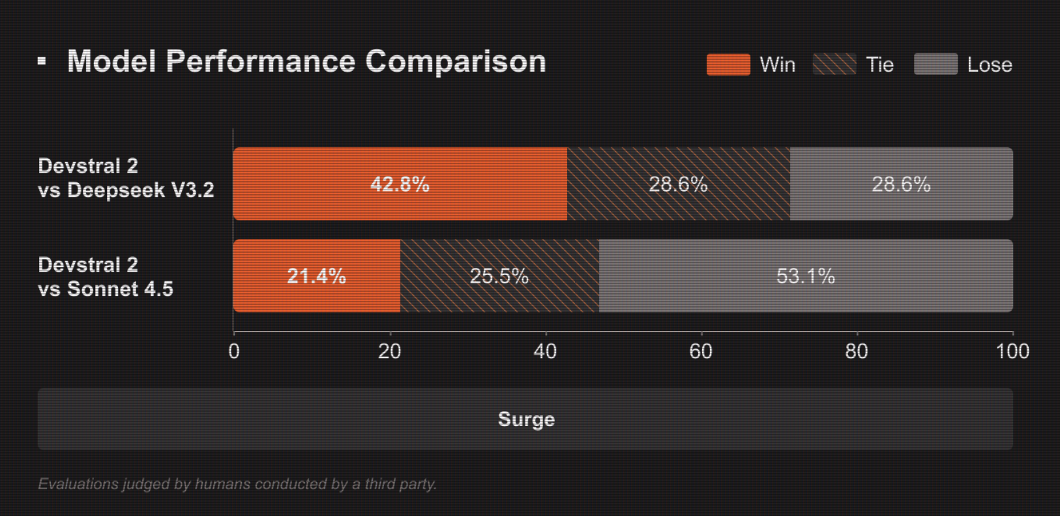Click the hatched Tie legend swatch
The width and height of the screenshot is (1060, 516).
click(x=834, y=64)
